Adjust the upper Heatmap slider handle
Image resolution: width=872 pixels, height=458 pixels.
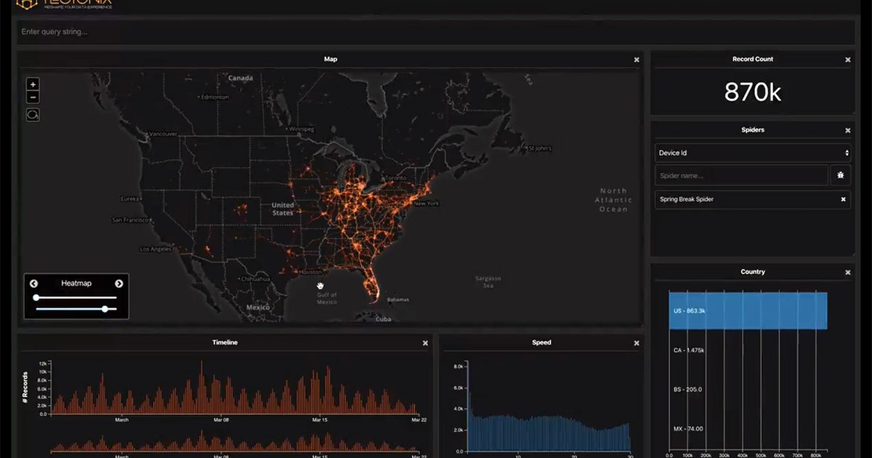pos(36,297)
